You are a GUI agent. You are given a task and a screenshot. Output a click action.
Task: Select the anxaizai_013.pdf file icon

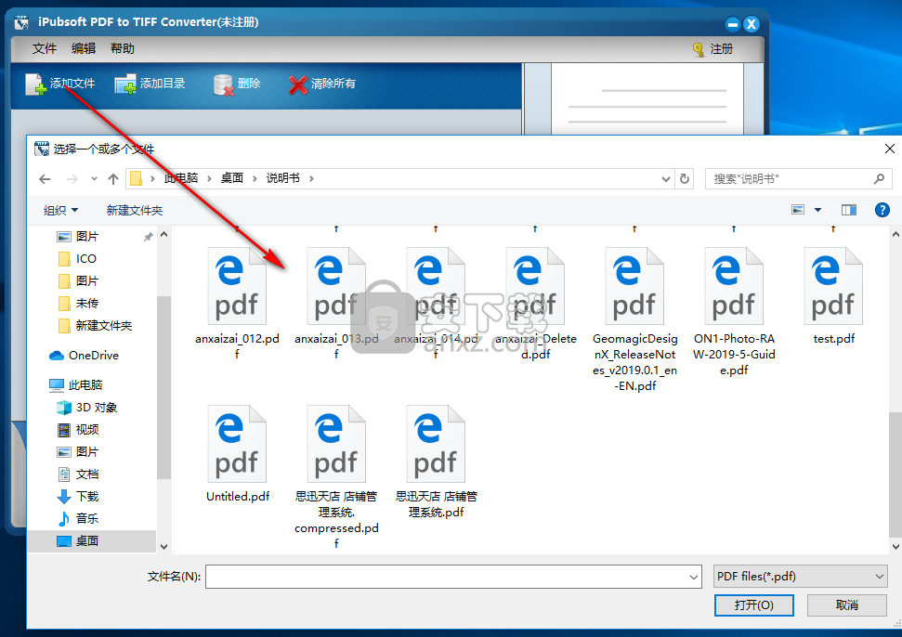(x=336, y=286)
